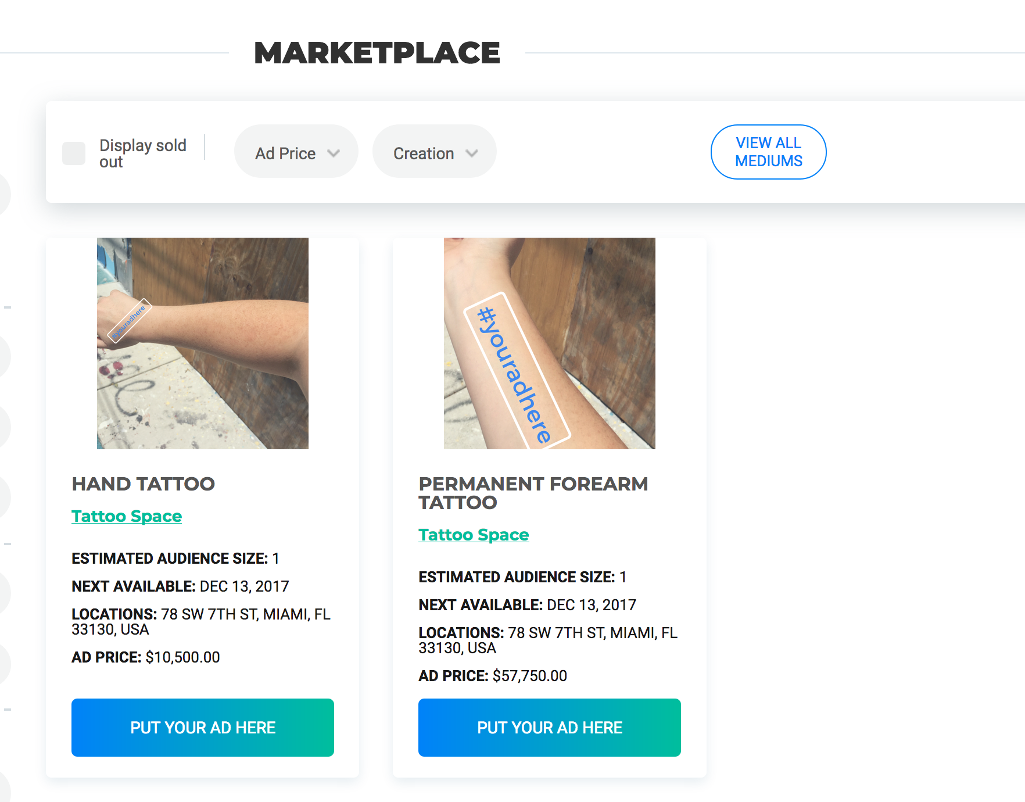Select the Hand Tattoo listing title
This screenshot has width=1025, height=802.
click(143, 484)
